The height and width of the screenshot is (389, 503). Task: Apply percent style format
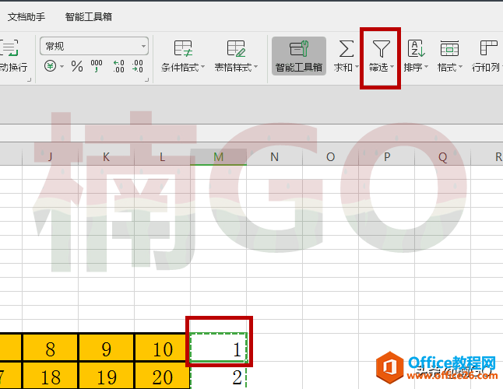[77, 66]
